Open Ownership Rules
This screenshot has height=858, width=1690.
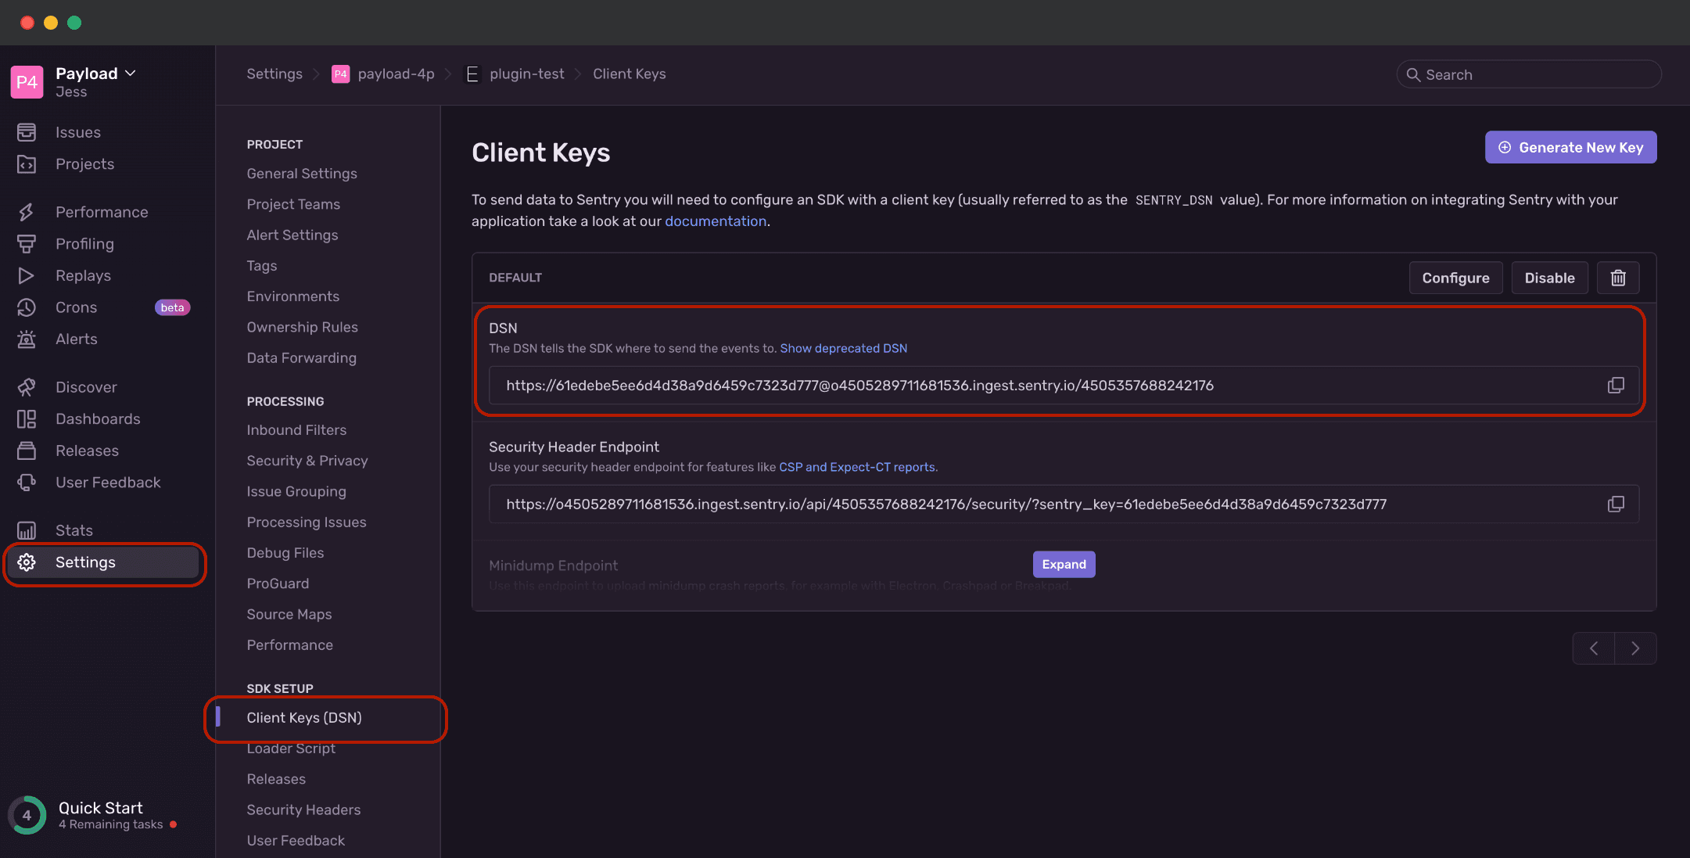[x=302, y=327]
